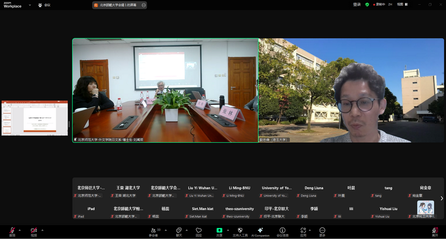Viewport: 446px width, 239px height.
Task: Leave the meeting via the 离开 button
Action: (435, 231)
